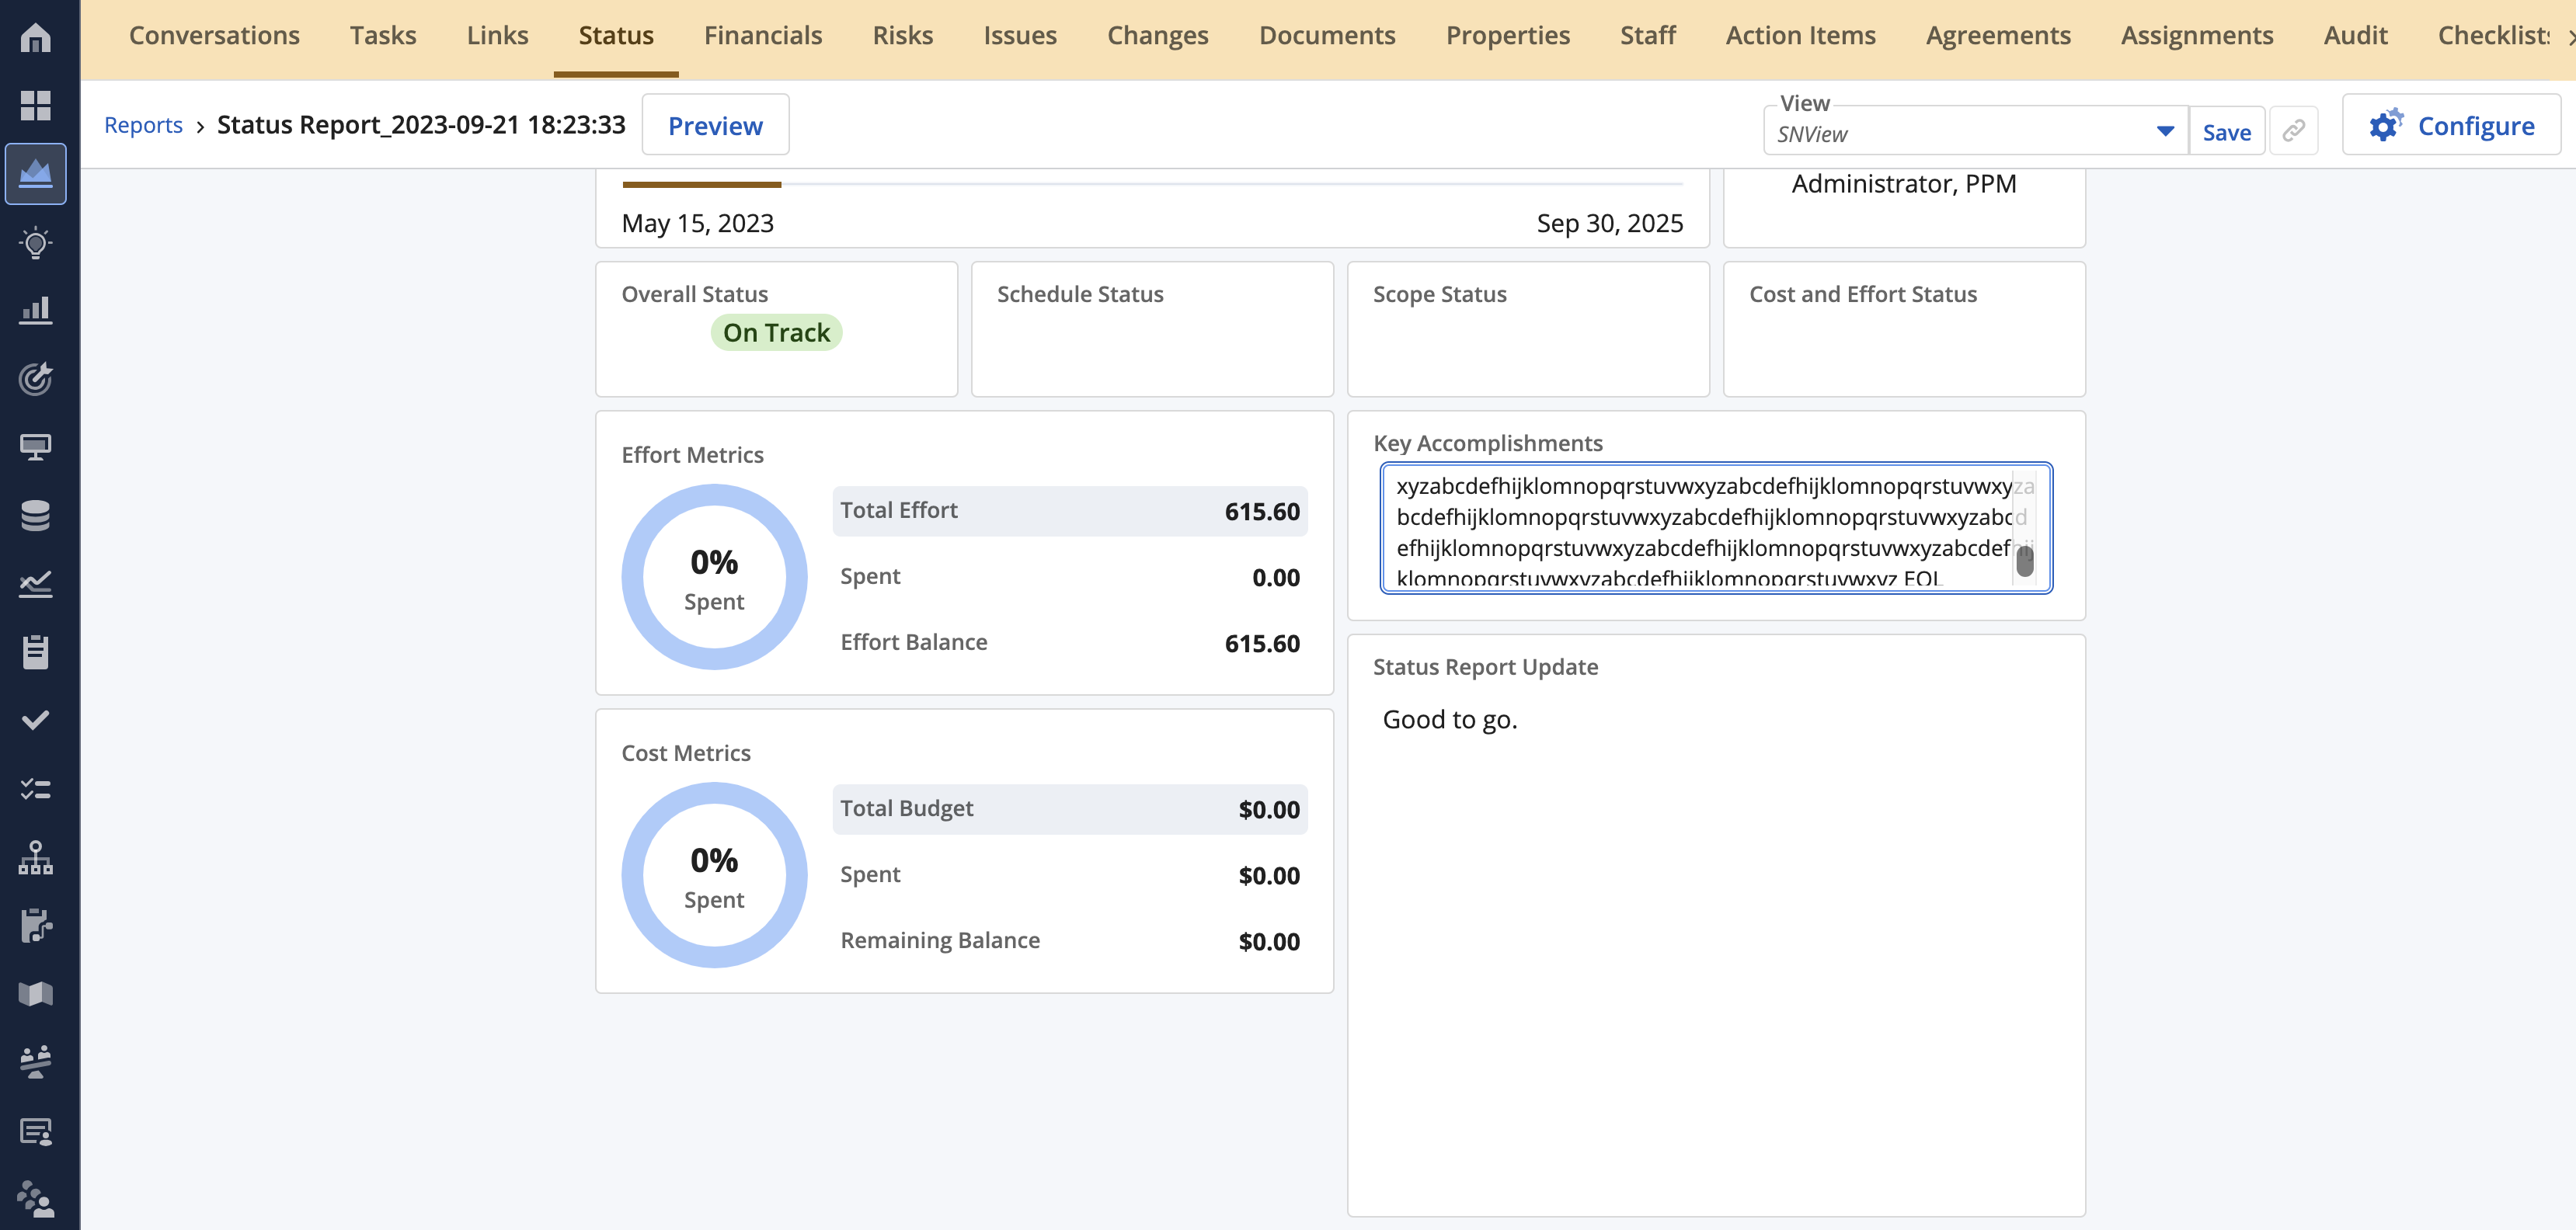Open the Risks tab
This screenshot has height=1230, width=2576.
902,36
